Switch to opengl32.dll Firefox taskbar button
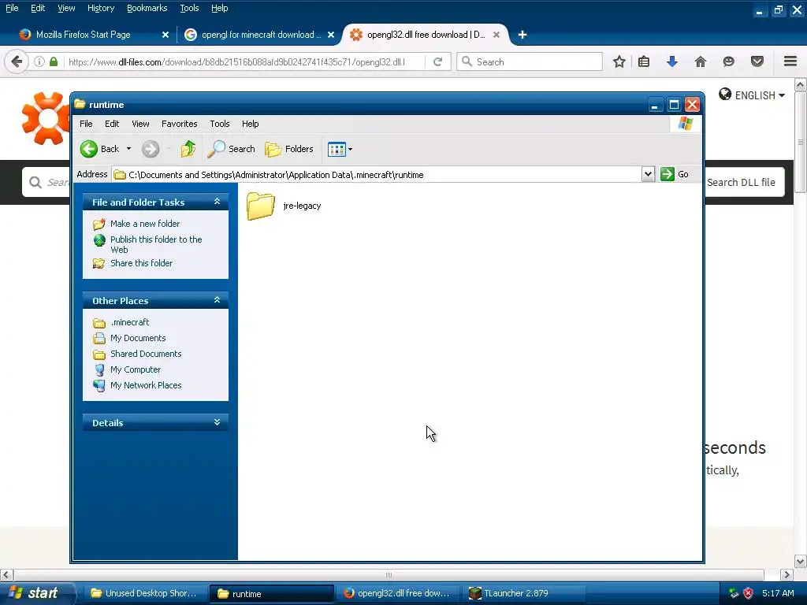This screenshot has height=605, width=807. click(x=397, y=594)
